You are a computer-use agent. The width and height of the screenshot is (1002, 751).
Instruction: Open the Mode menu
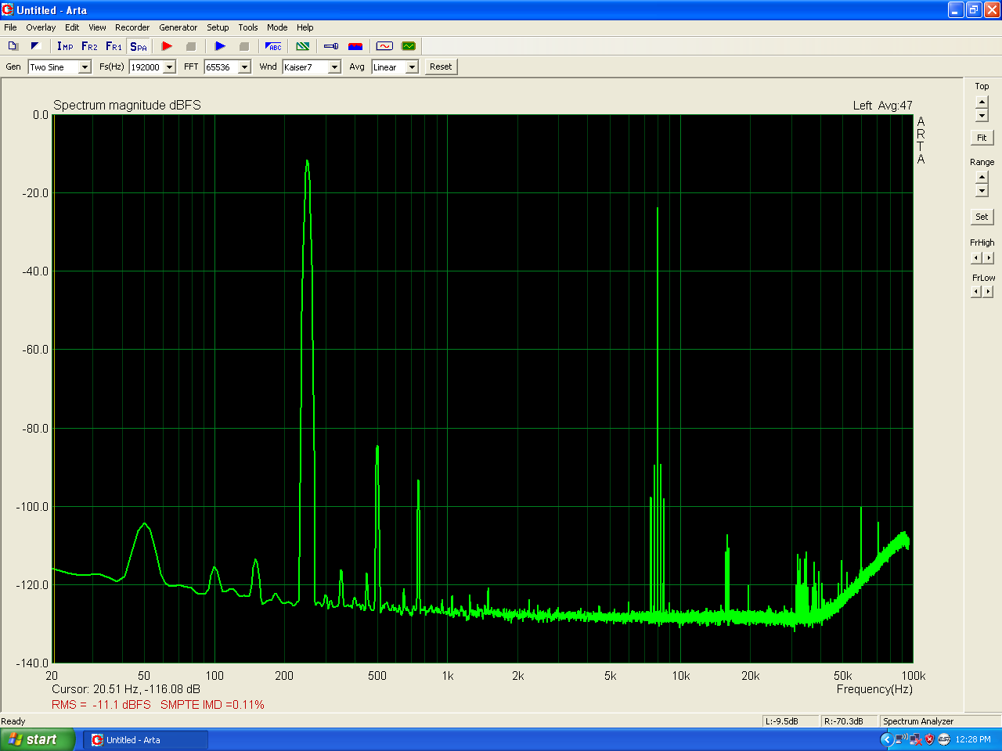277,27
